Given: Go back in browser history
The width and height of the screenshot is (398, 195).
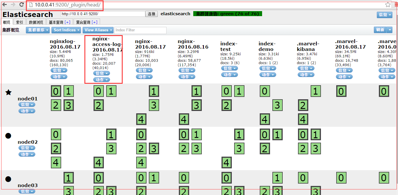Looking at the screenshot, I should (4, 4).
